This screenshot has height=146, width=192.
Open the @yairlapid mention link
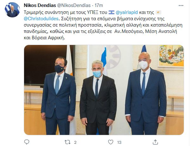pos(127,12)
